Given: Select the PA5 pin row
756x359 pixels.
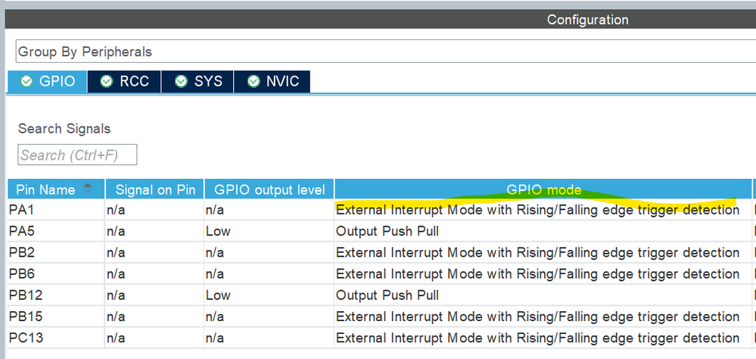Looking at the screenshot, I should [x=381, y=231].
